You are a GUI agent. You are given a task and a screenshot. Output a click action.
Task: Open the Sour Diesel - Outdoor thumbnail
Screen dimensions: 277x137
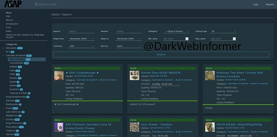tap(134, 127)
